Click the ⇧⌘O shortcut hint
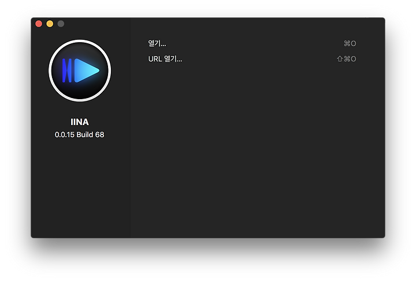The image size is (416, 282). click(347, 59)
